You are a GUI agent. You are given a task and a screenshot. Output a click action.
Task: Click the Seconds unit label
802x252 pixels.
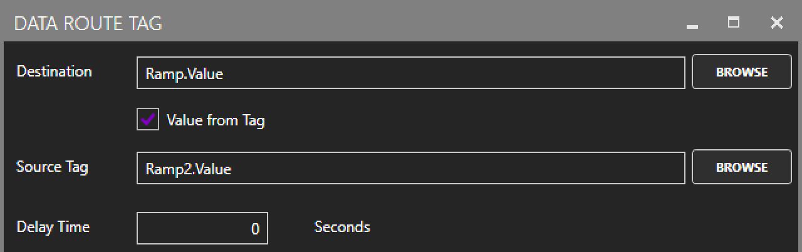342,227
